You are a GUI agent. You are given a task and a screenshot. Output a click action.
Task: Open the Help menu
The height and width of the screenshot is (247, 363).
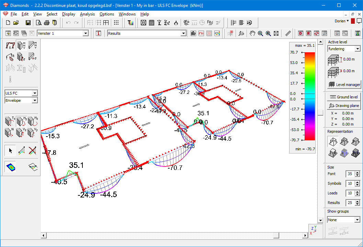coord(145,14)
